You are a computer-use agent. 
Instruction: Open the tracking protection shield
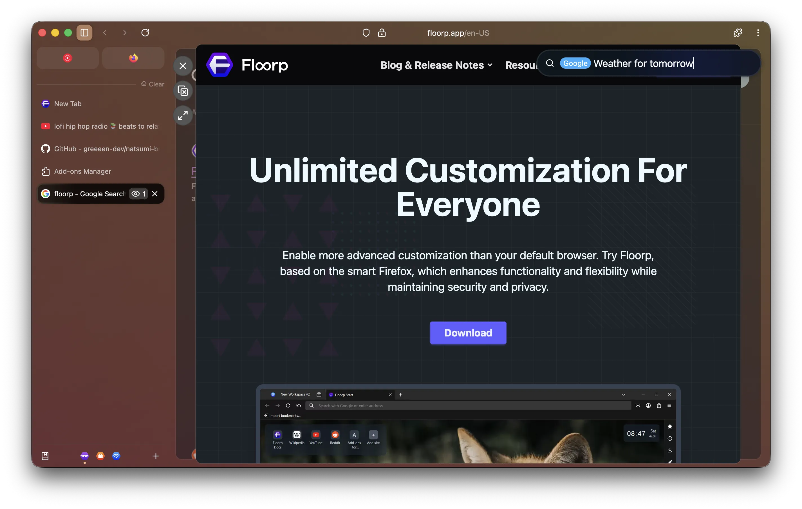click(x=366, y=33)
